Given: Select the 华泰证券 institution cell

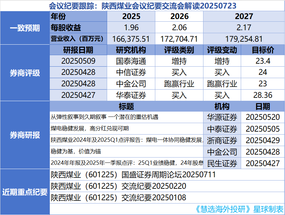Looking at the screenshot, I should tap(131, 95).
